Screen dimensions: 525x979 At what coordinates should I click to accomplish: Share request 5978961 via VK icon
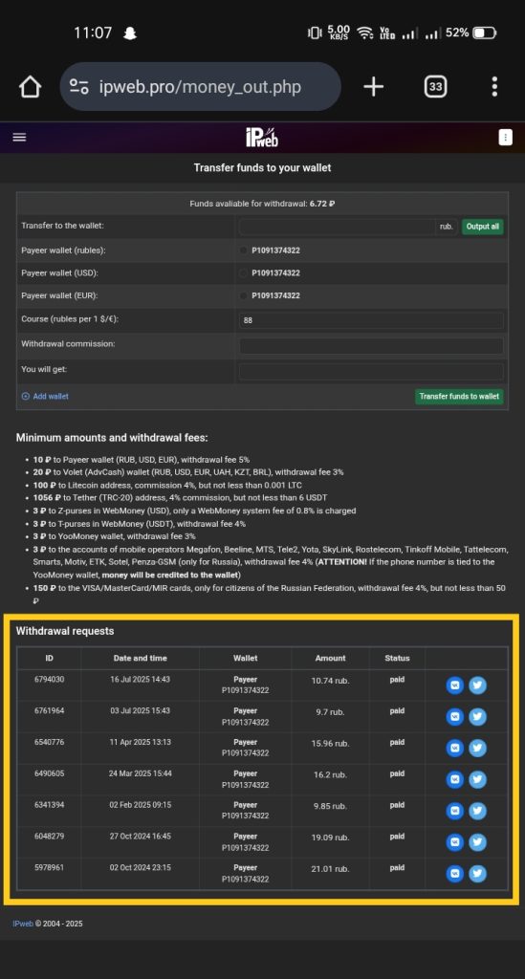455,874
